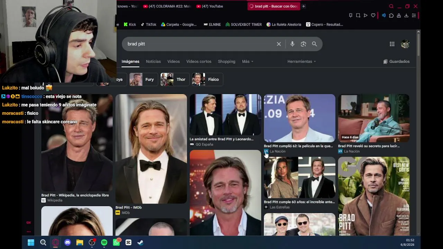Viewport: 443px width, 249px height.
Task: Switch to the Videos cortos tab
Action: 199,62
